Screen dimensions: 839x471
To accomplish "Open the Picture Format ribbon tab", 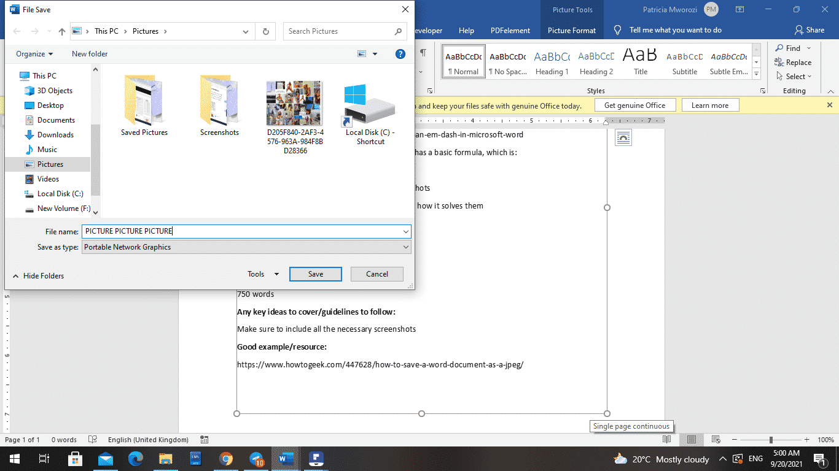I will point(572,30).
